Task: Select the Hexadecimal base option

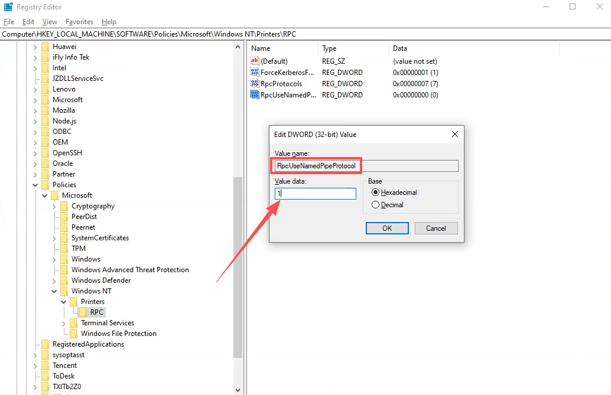Action: point(394,192)
